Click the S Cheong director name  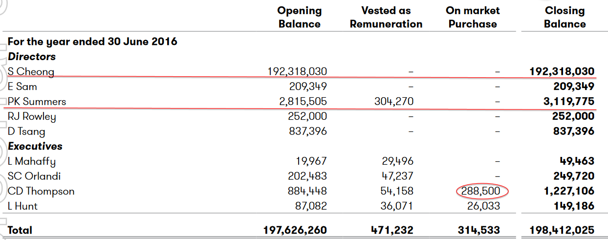(x=31, y=72)
